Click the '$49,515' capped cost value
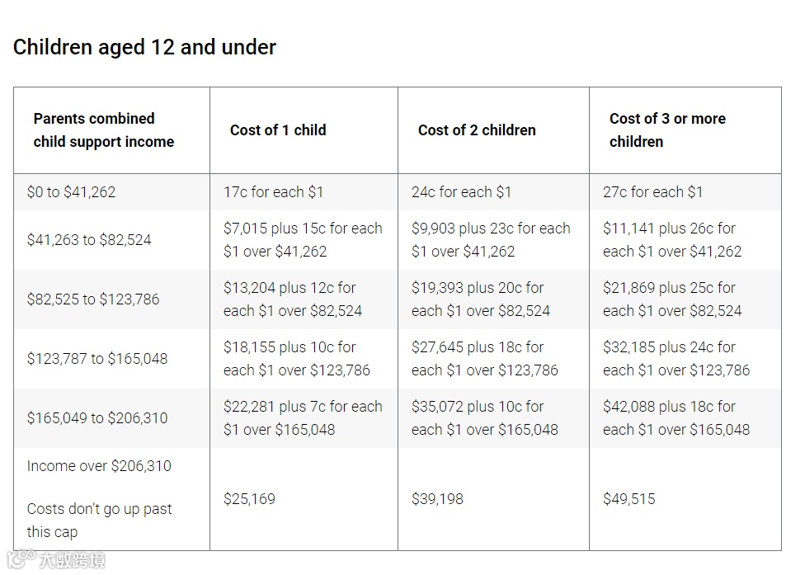The height and width of the screenshot is (575, 805). point(628,498)
